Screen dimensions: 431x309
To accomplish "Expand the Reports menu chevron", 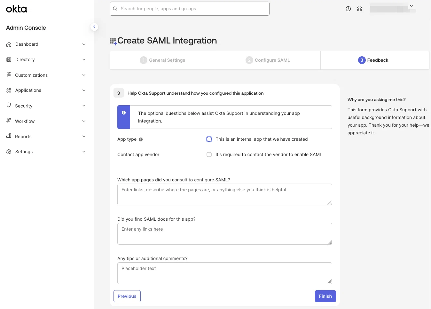I will tap(84, 136).
